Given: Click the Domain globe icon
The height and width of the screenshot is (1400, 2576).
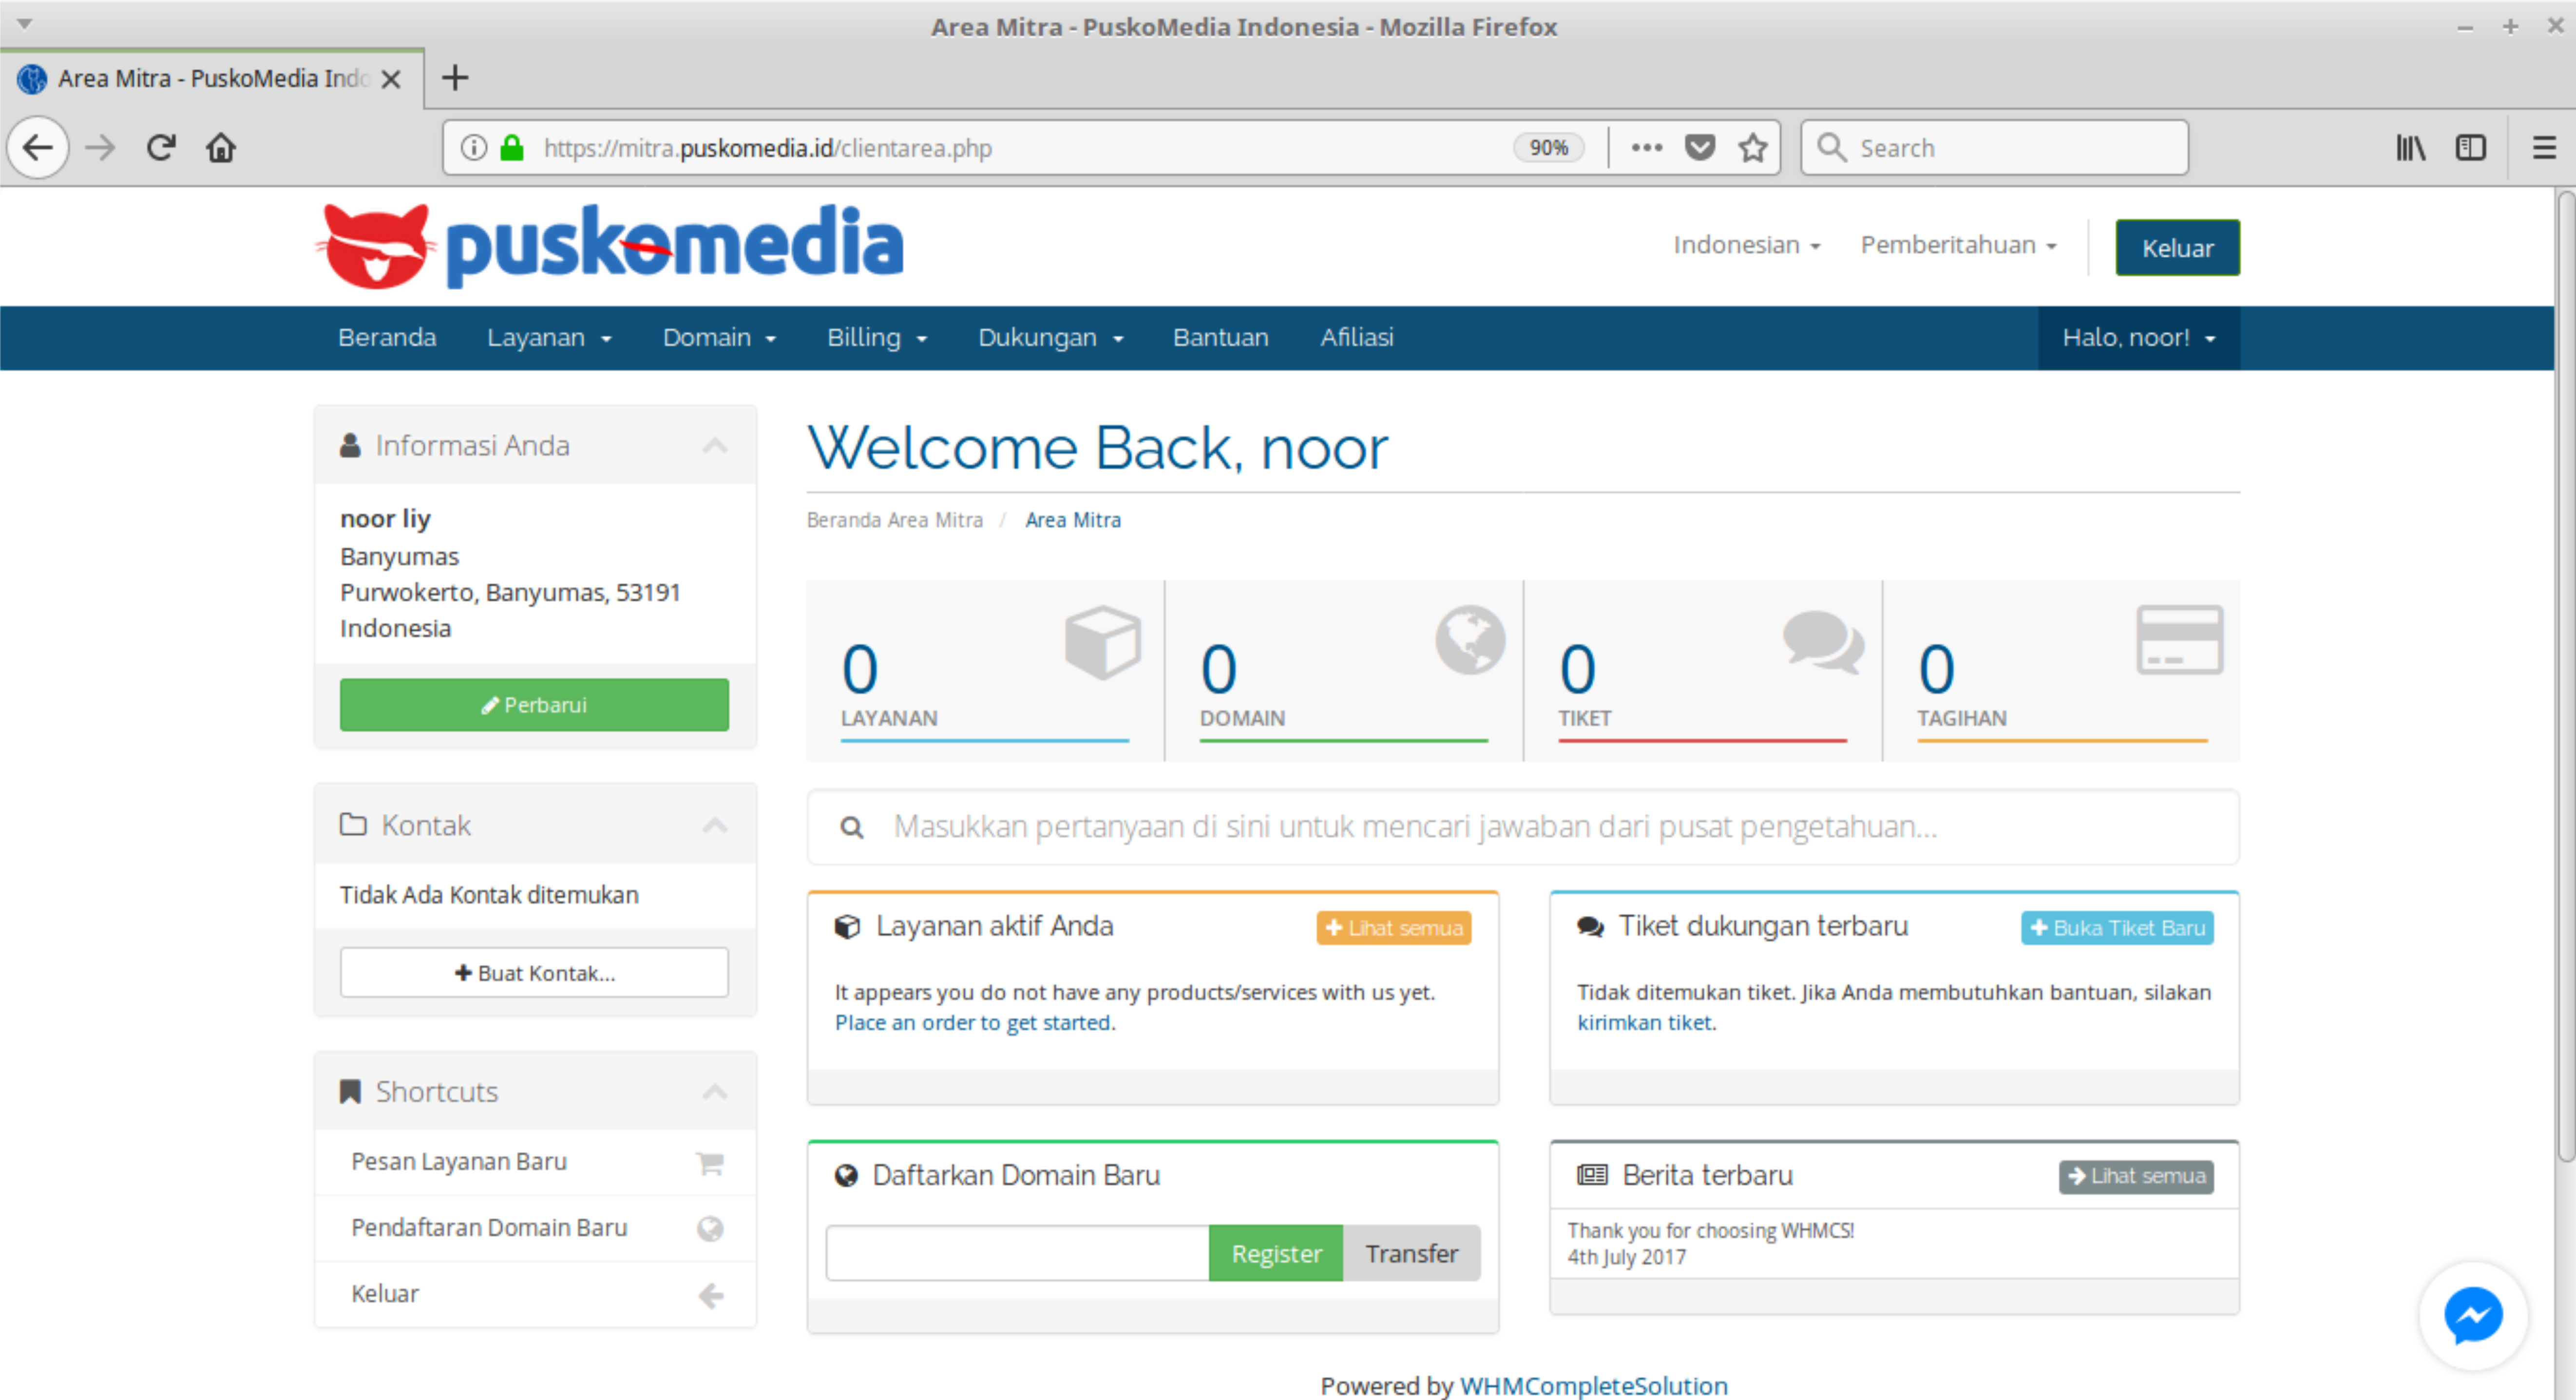Looking at the screenshot, I should tap(1471, 640).
